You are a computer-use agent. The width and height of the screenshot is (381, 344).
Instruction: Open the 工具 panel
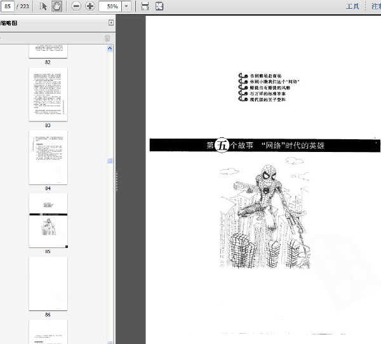(352, 6)
